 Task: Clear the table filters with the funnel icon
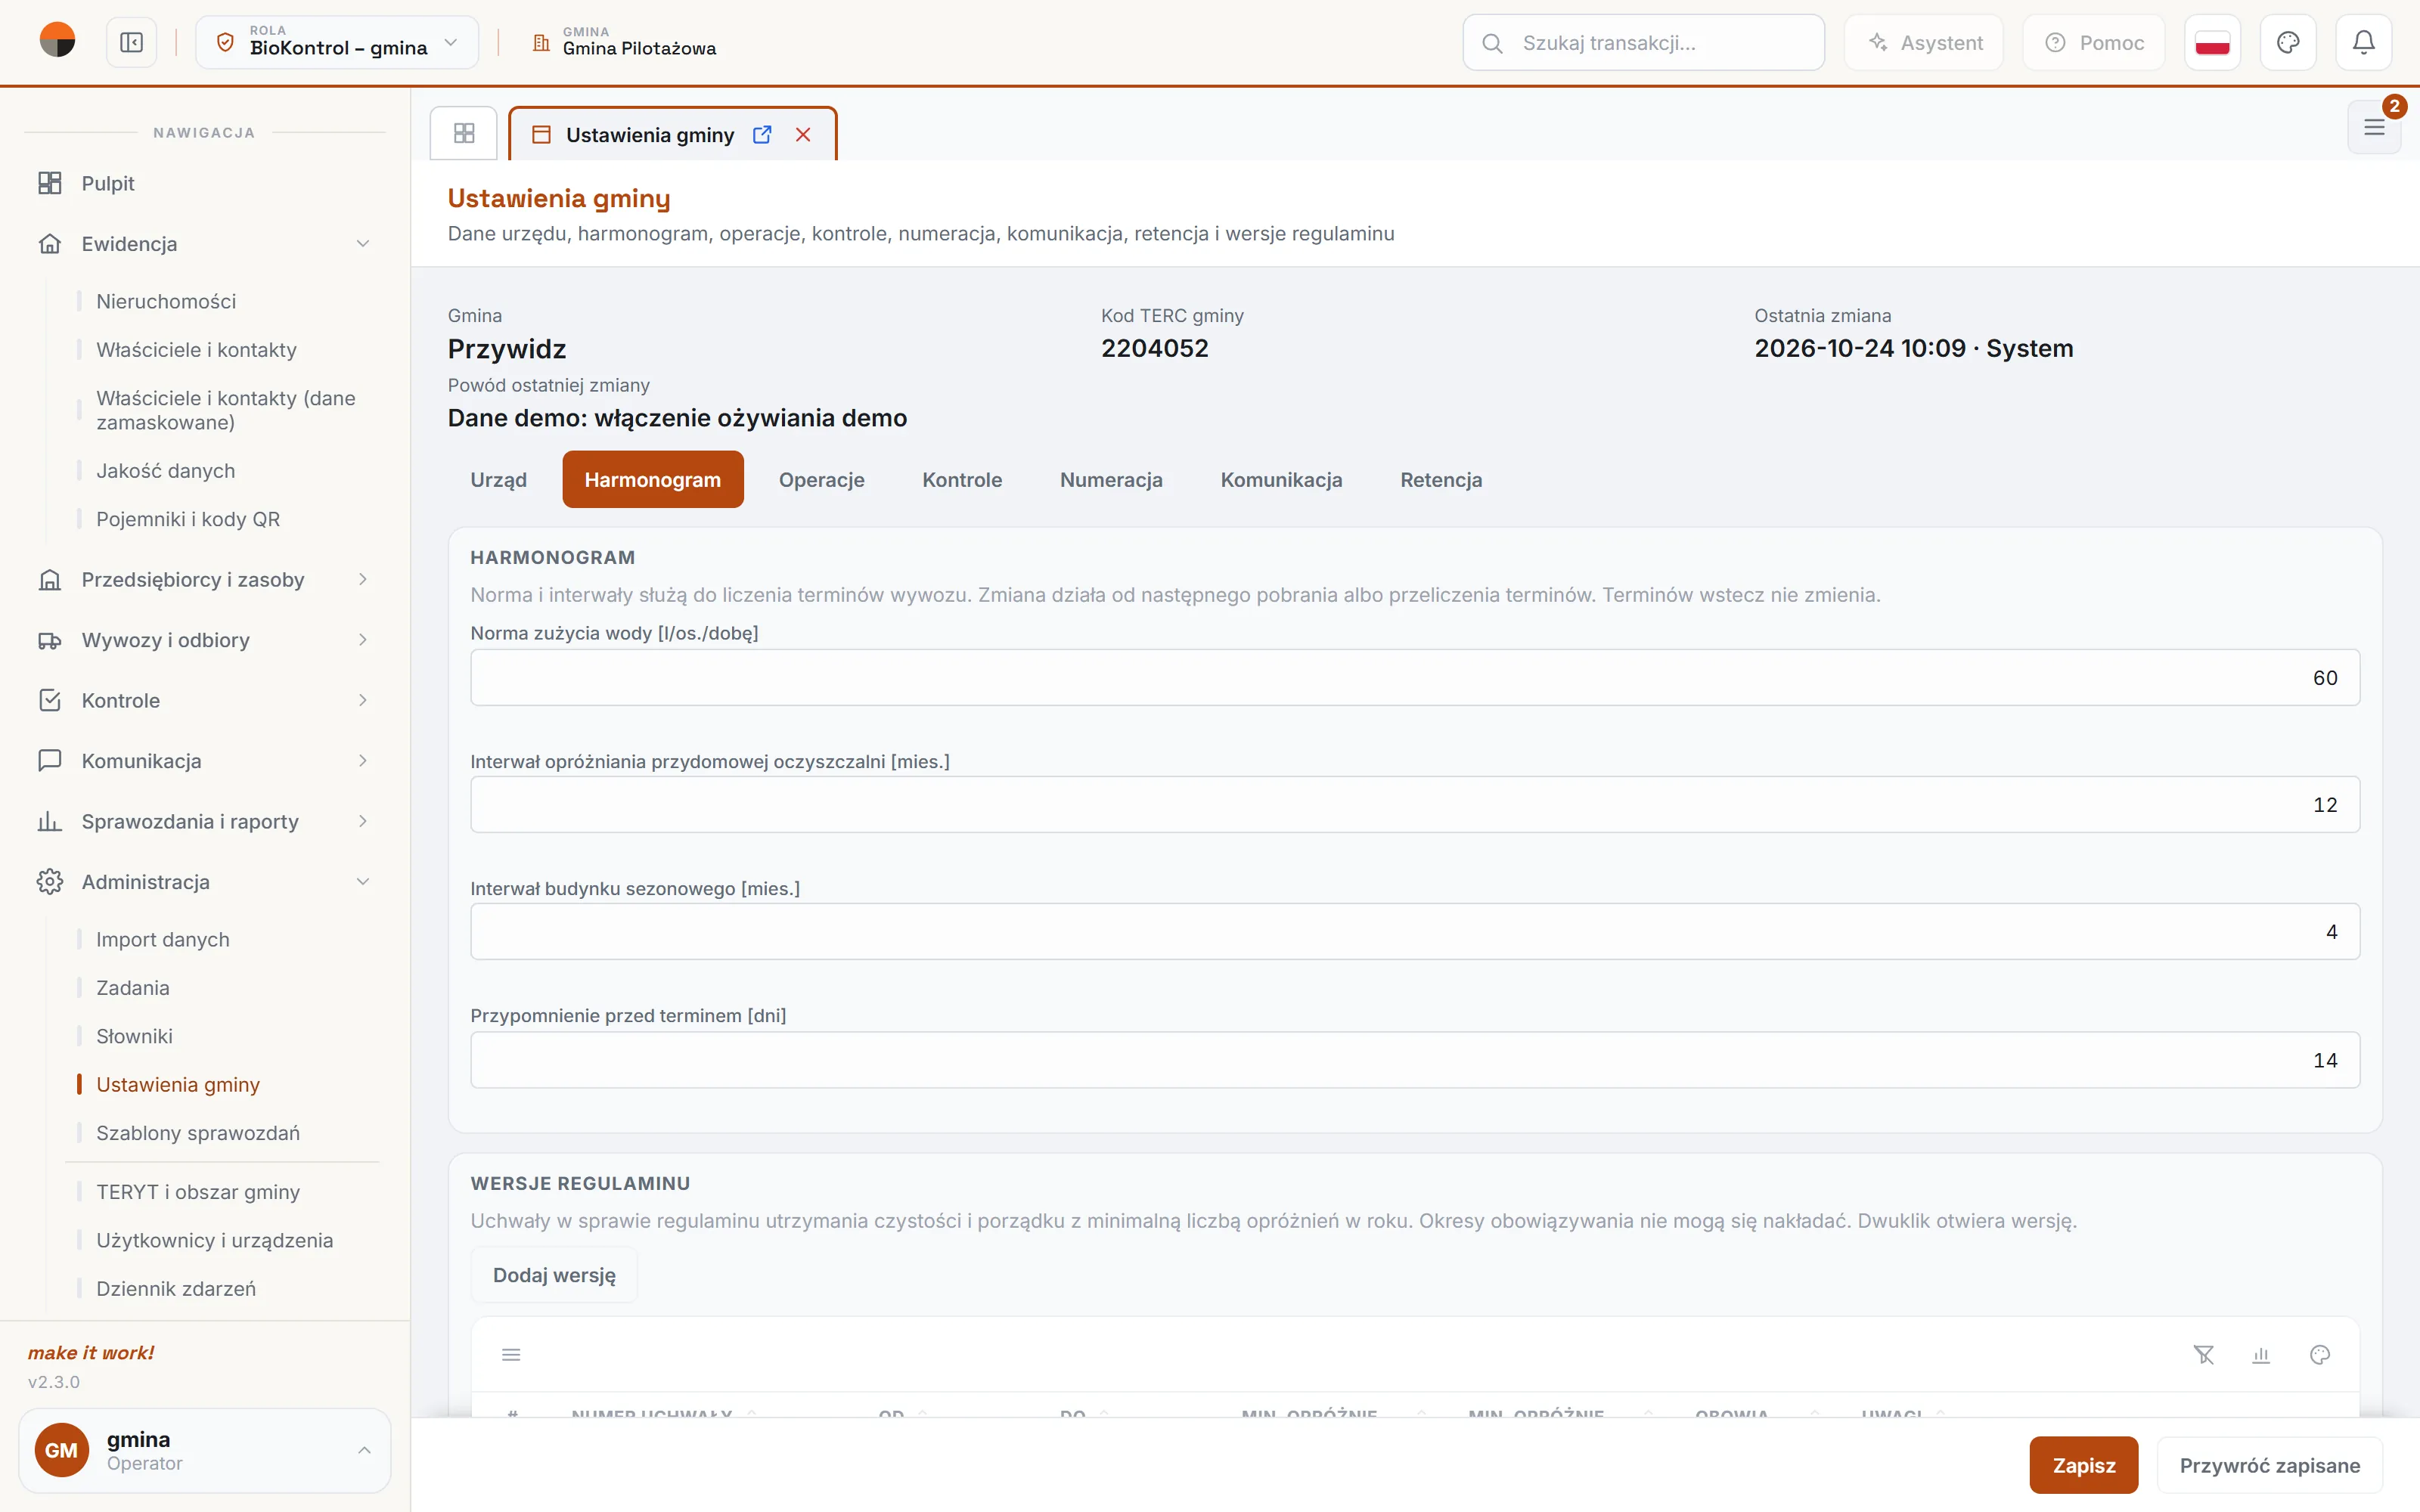pos(2204,1355)
